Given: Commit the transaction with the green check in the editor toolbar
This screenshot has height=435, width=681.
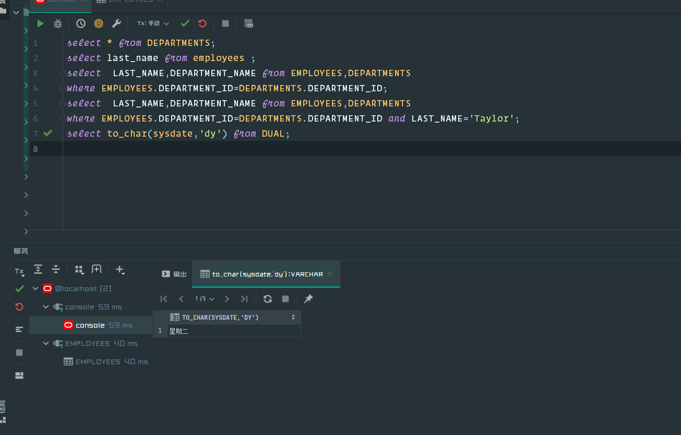Looking at the screenshot, I should coord(185,23).
